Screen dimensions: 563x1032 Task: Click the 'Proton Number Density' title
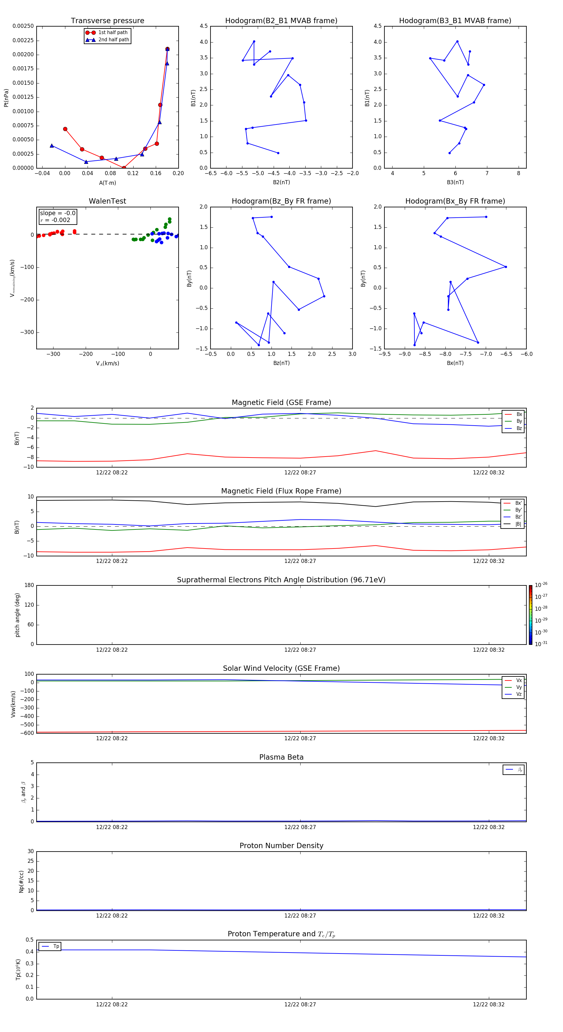(x=281, y=846)
